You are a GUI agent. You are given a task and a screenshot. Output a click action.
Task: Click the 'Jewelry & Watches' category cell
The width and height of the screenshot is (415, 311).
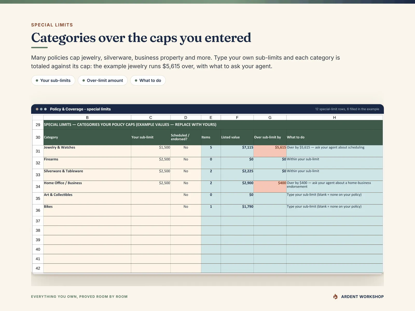click(87, 151)
